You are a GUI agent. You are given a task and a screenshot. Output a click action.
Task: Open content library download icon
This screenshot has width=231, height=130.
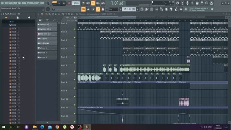212,3
